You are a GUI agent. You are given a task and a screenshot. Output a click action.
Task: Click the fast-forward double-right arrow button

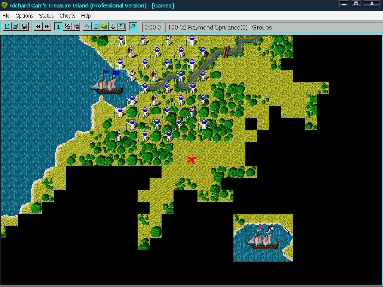[x=47, y=27]
